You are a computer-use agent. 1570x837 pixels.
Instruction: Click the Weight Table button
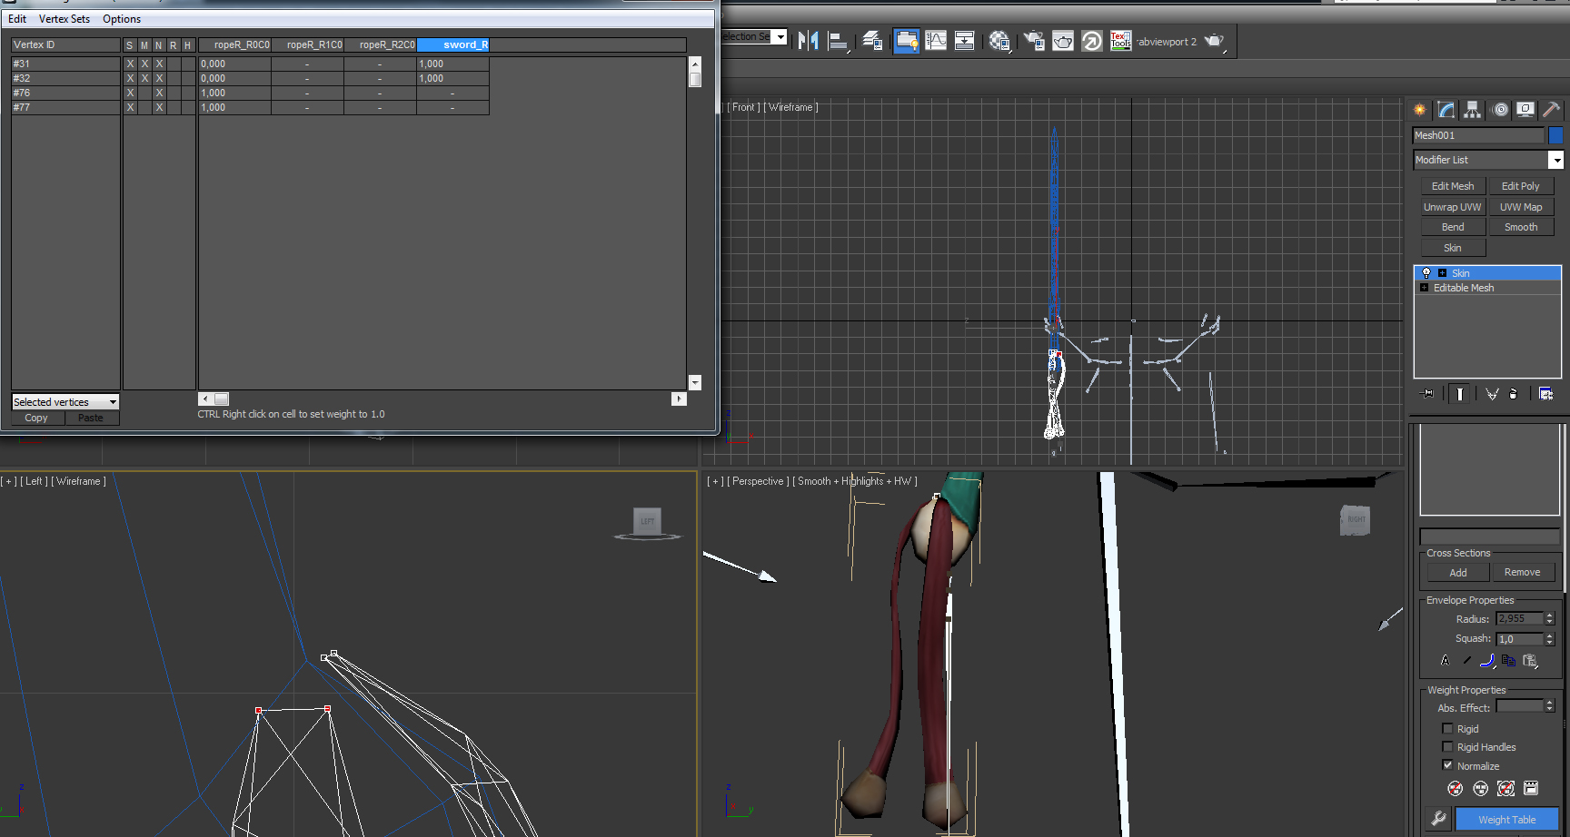click(x=1506, y=820)
